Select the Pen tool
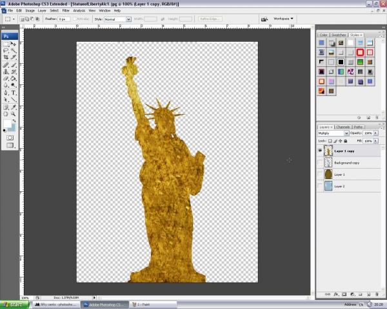This screenshot has width=387, height=309. pyautogui.click(x=6, y=93)
